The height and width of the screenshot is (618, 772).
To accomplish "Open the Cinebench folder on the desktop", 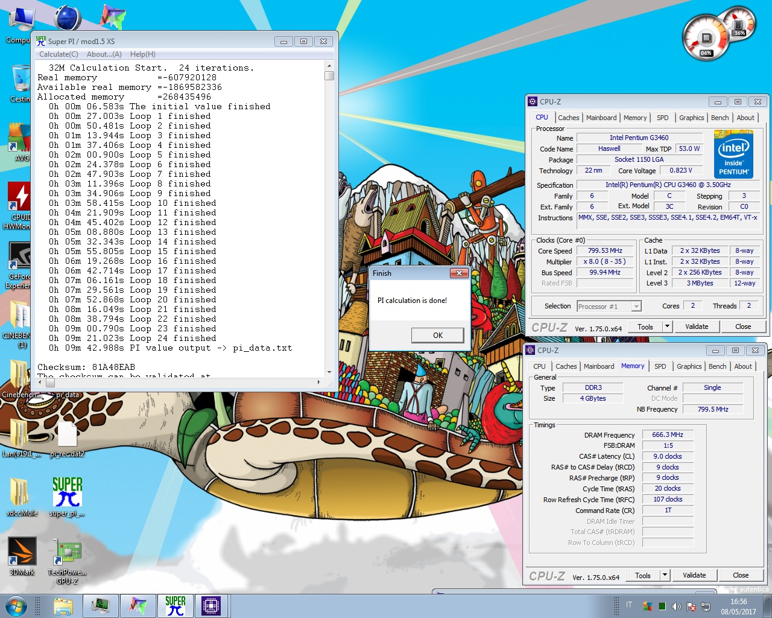I will point(19,379).
